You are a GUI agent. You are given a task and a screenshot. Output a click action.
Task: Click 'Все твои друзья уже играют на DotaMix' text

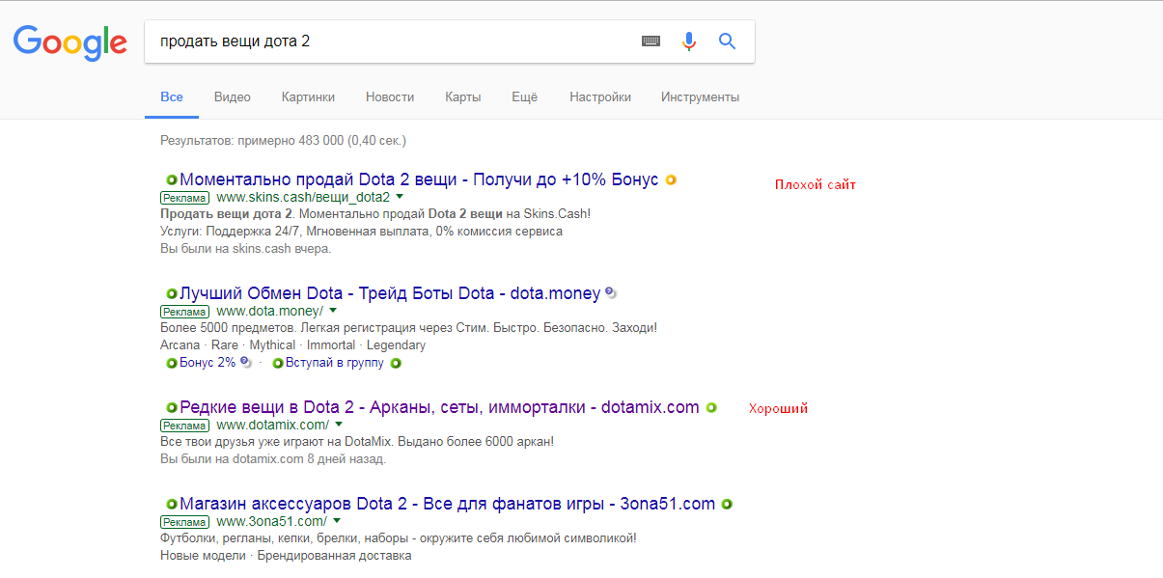(357, 442)
